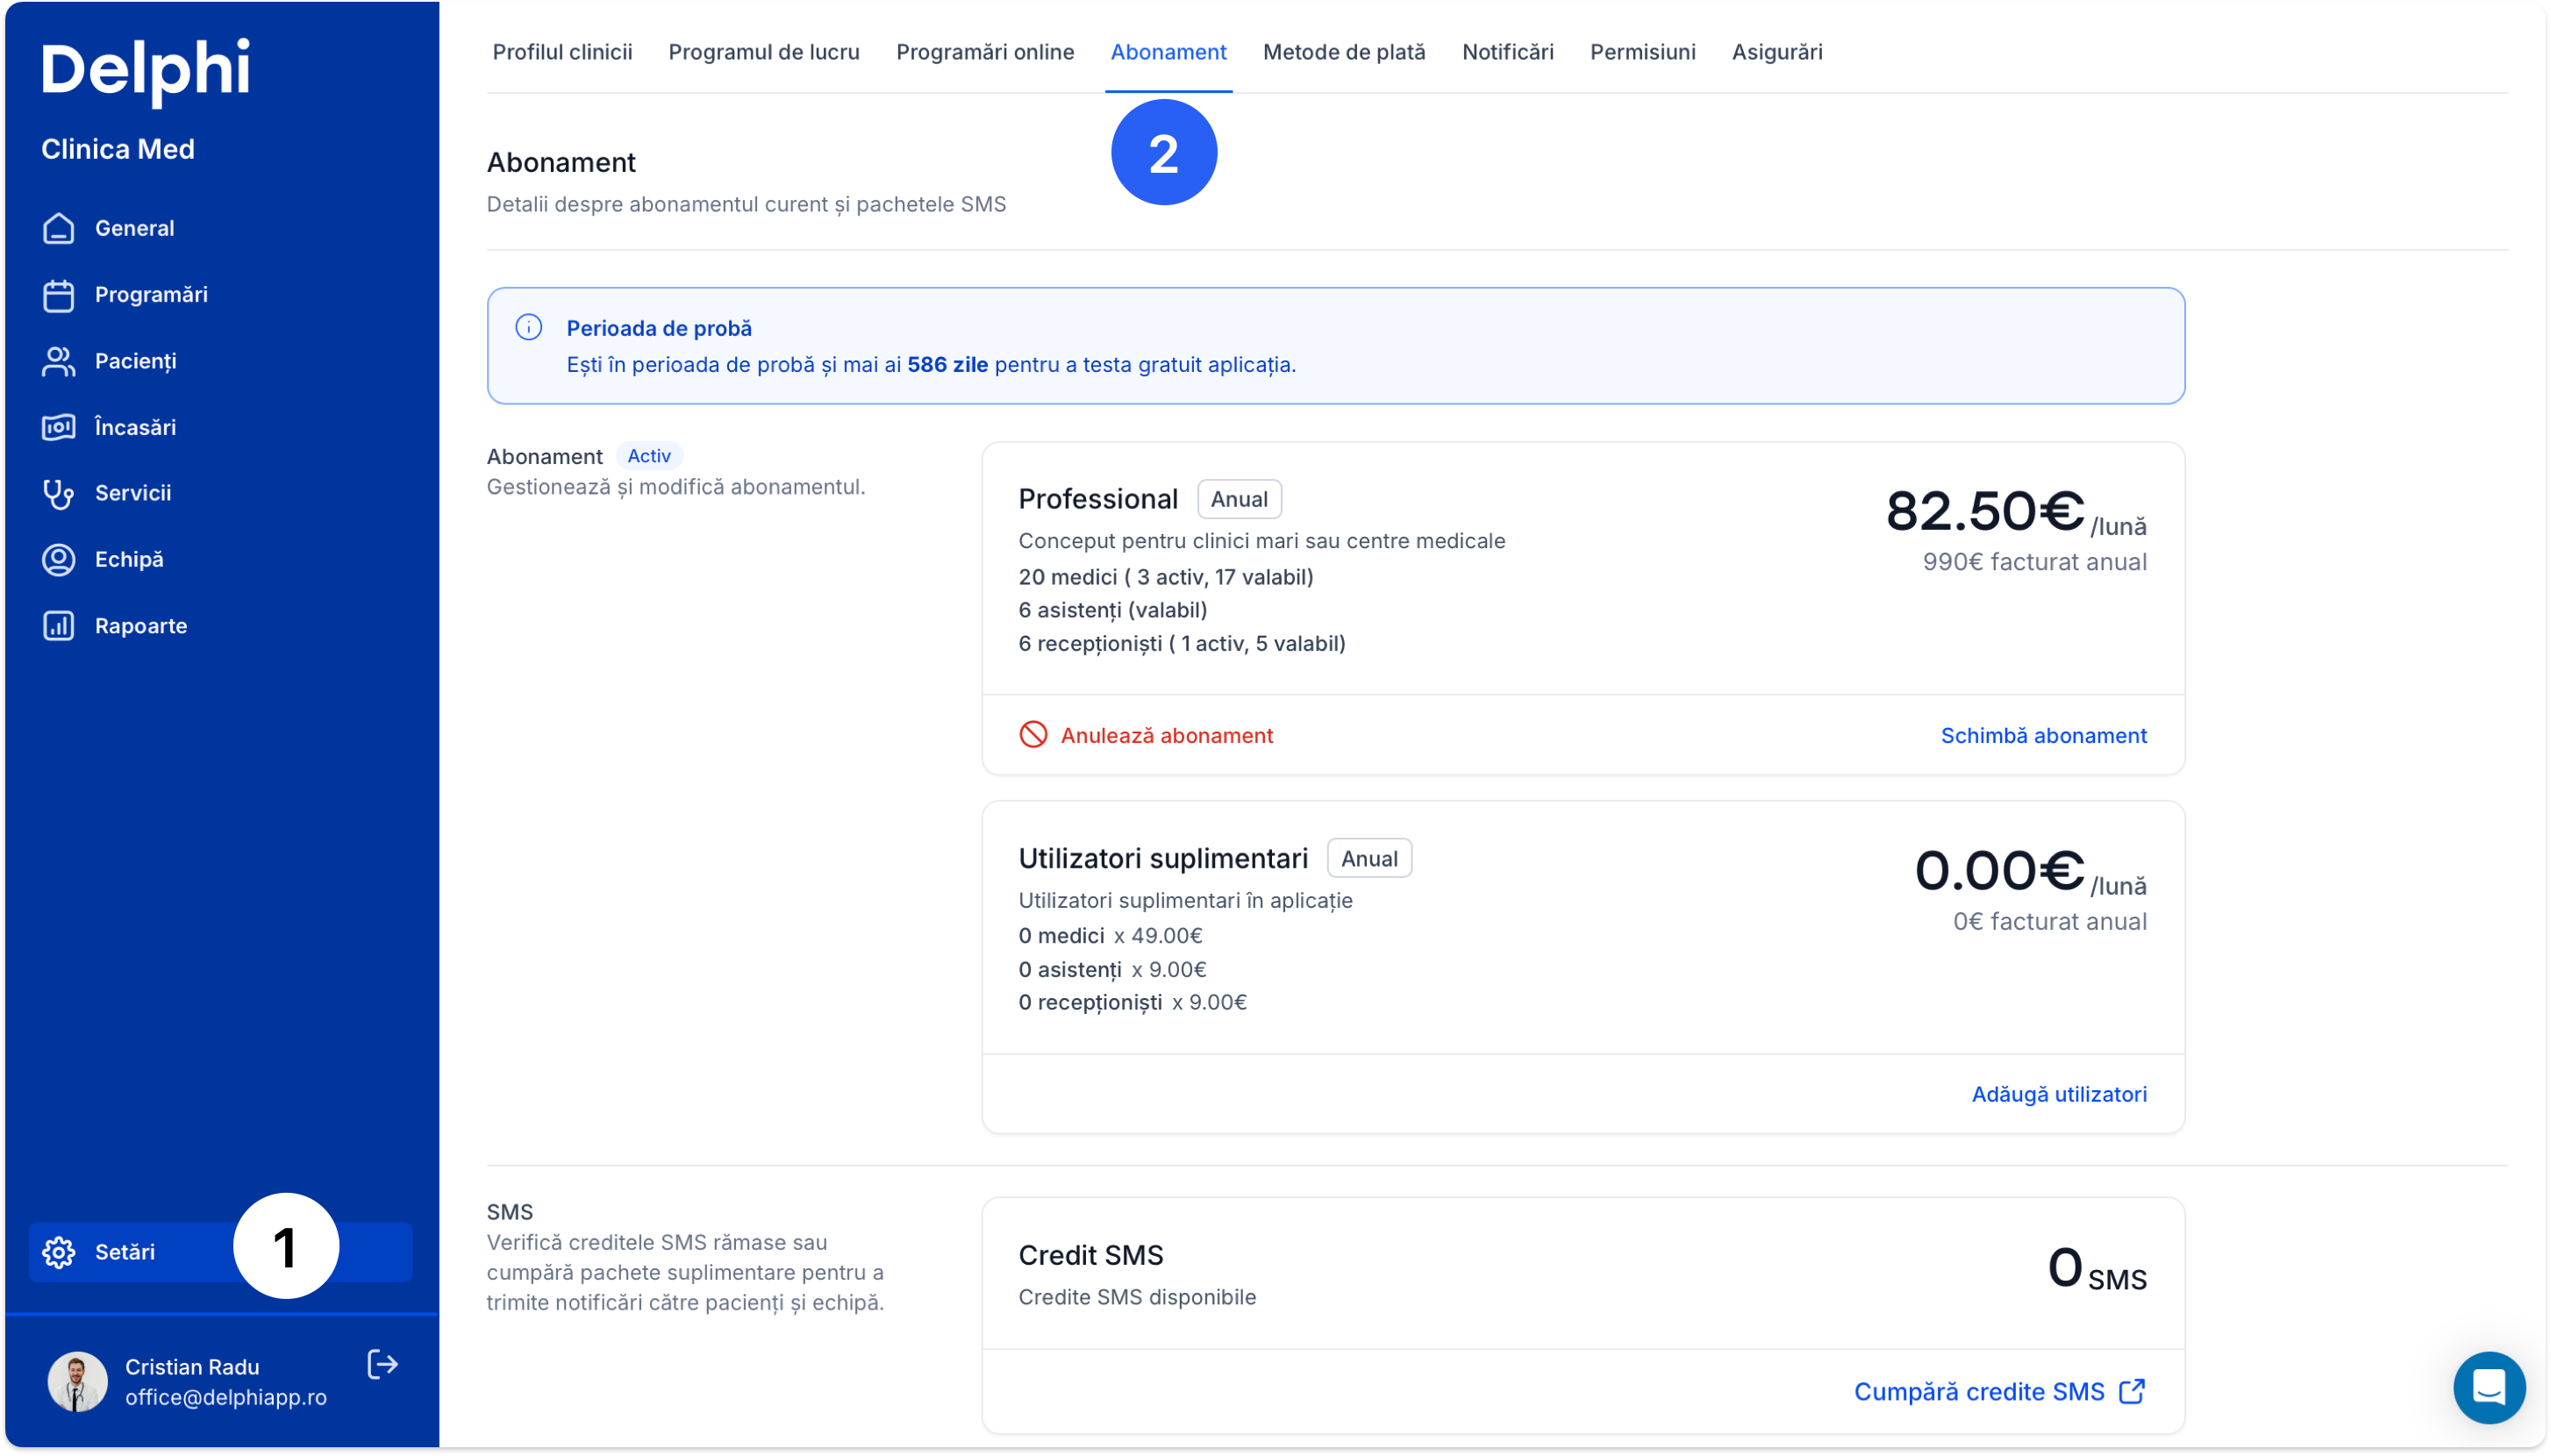Open Rapoarte via the chart icon

pos(59,626)
